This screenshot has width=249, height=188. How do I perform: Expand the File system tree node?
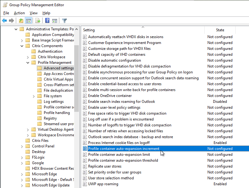[x=34, y=96]
